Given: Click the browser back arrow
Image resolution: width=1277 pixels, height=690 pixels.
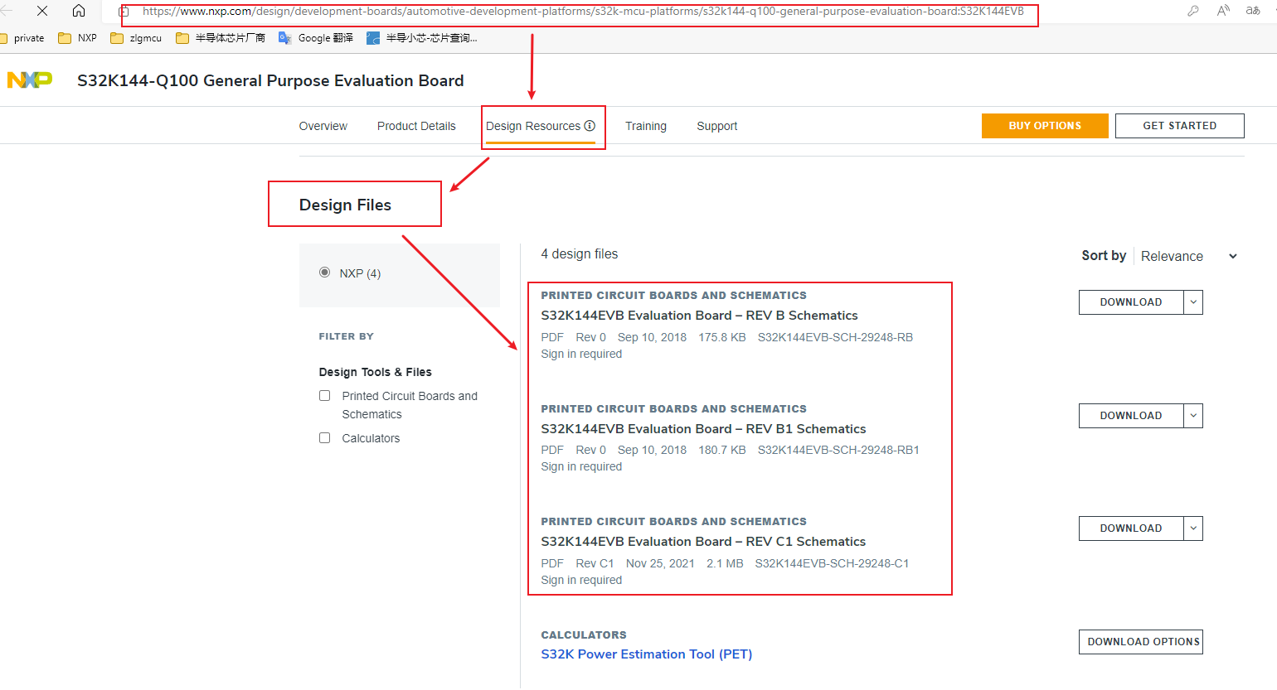Looking at the screenshot, I should coord(7,11).
